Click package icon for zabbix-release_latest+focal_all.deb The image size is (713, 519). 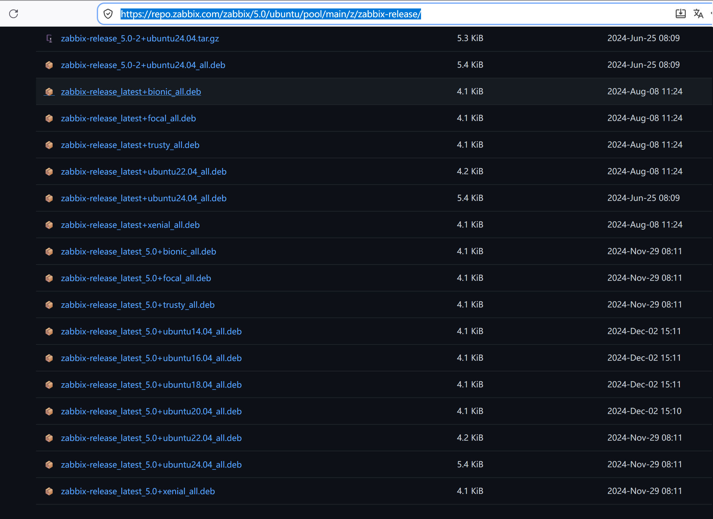[x=49, y=118]
